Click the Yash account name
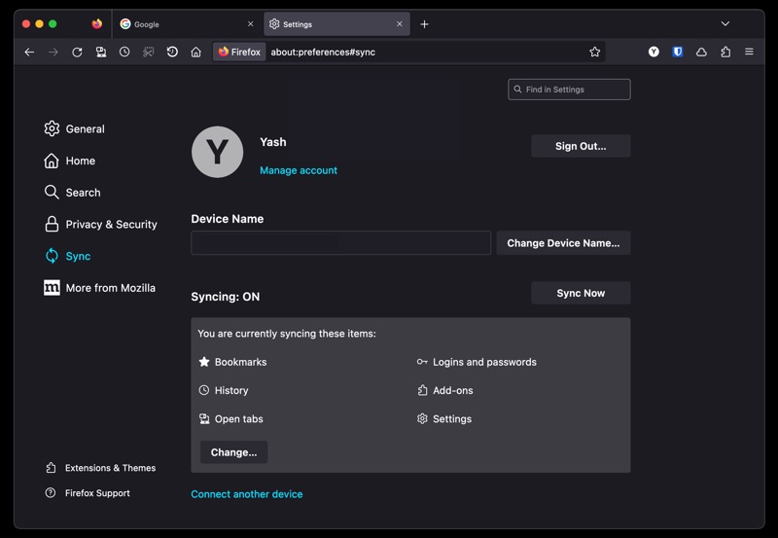Image resolution: width=778 pixels, height=538 pixels. [273, 142]
